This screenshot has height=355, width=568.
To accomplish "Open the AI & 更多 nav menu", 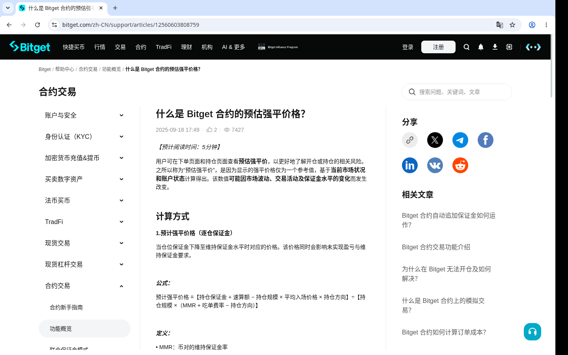I will pyautogui.click(x=234, y=47).
